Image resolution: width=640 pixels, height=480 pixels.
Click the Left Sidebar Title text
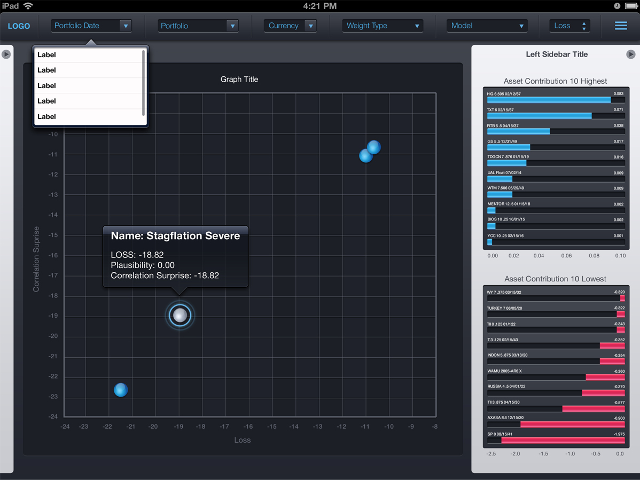[557, 54]
